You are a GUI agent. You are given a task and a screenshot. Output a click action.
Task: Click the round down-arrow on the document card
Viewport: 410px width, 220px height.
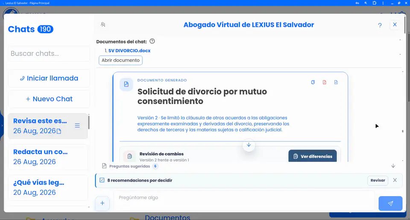coord(249,145)
